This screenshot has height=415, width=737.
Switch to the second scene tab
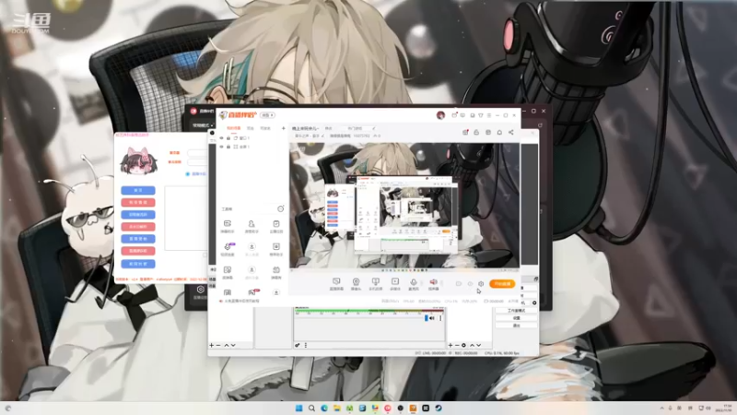251,128
